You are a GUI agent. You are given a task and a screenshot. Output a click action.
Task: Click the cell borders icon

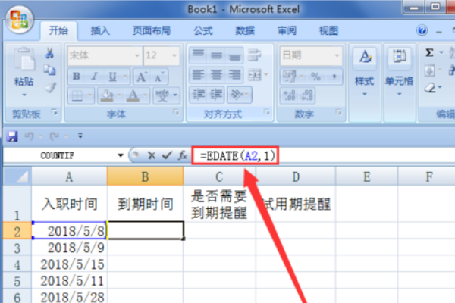[77, 95]
